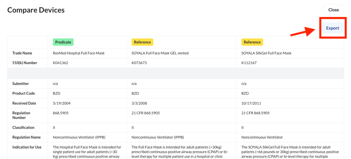Select ResMed Hospital Full Face Mask name
The image size is (351, 159).
click(79, 53)
